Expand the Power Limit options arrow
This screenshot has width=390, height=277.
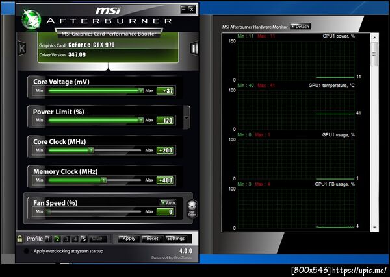[187, 117]
